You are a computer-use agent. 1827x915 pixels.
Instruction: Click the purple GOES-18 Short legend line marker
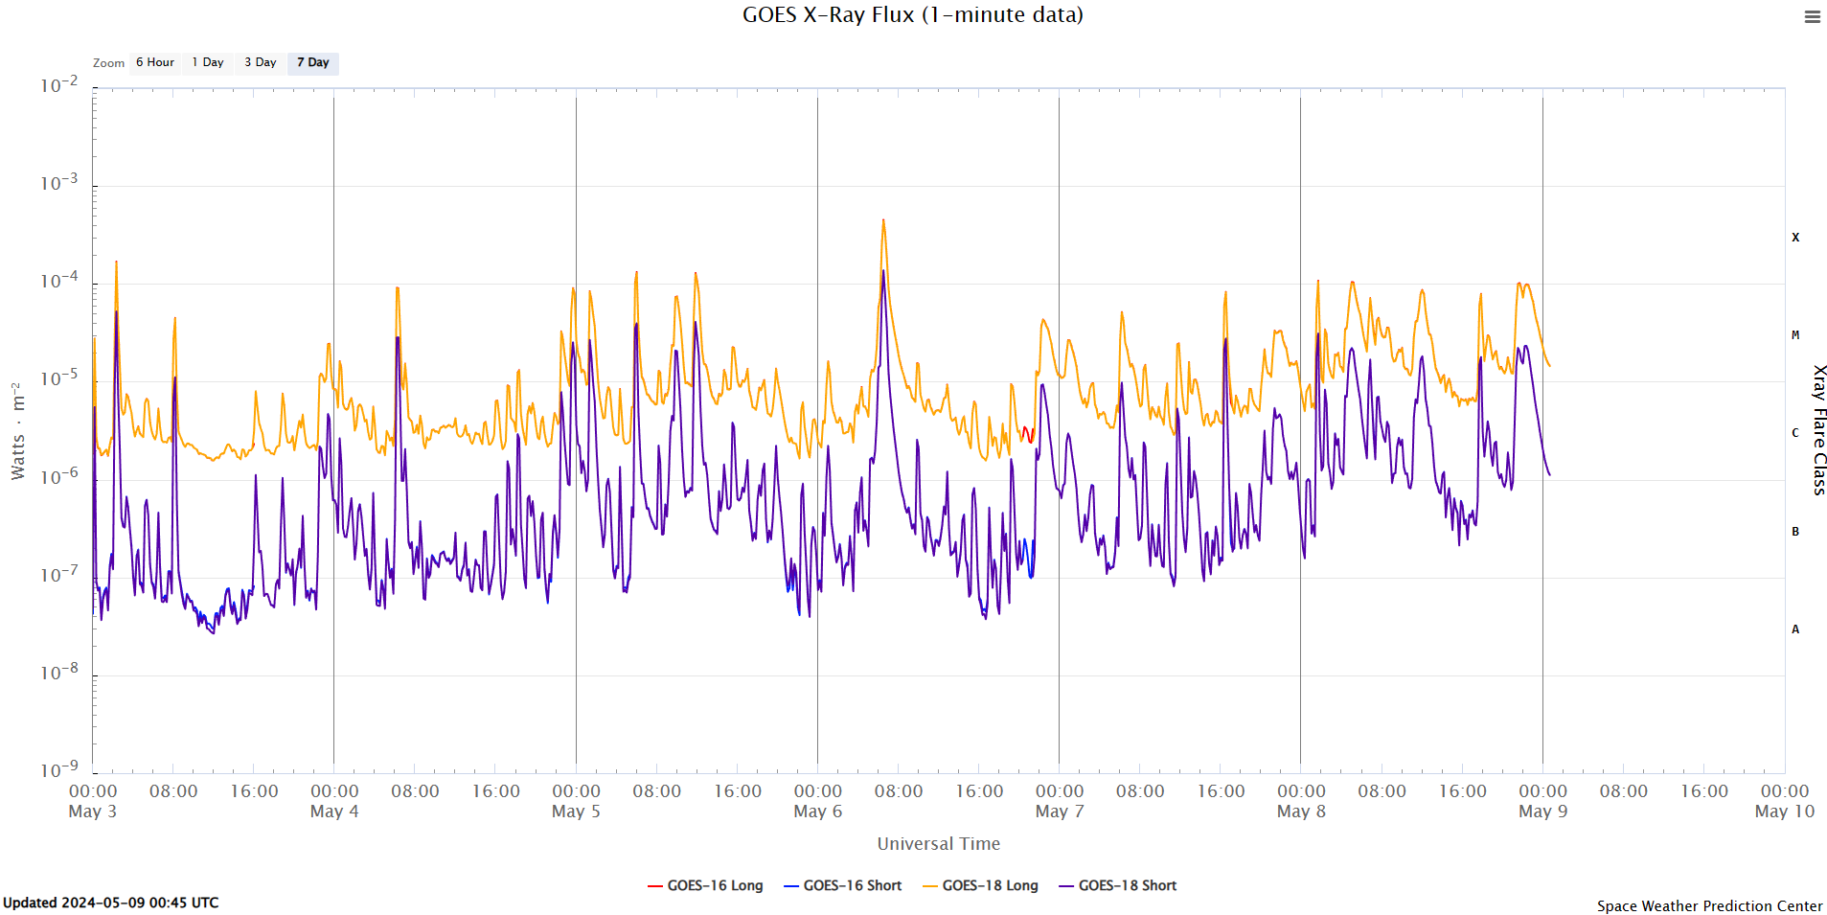[1066, 886]
